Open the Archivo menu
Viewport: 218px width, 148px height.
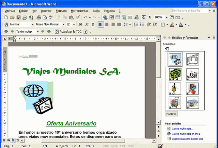[10, 11]
